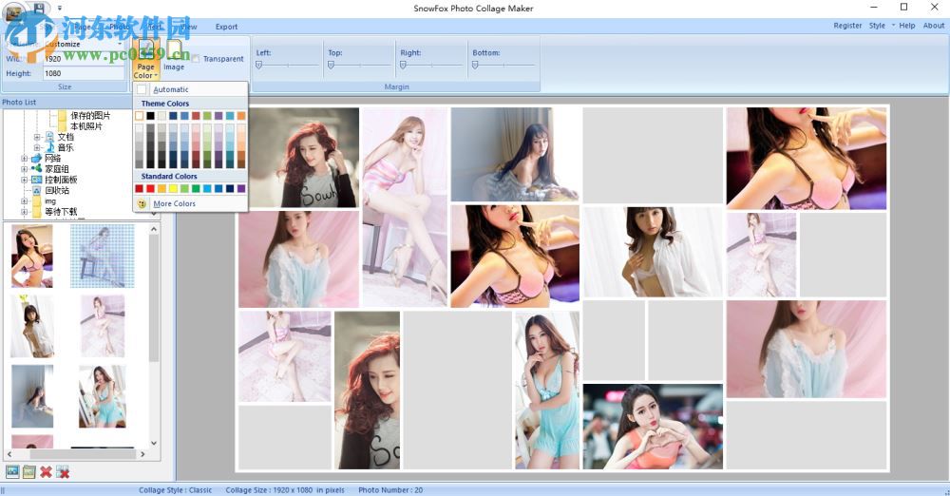Click thumbnail list scroll down arrow
Screen dimensions: 950x496
point(153,443)
